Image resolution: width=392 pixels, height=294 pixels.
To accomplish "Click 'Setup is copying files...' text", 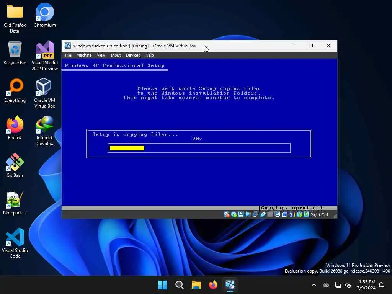I will click(x=135, y=134).
